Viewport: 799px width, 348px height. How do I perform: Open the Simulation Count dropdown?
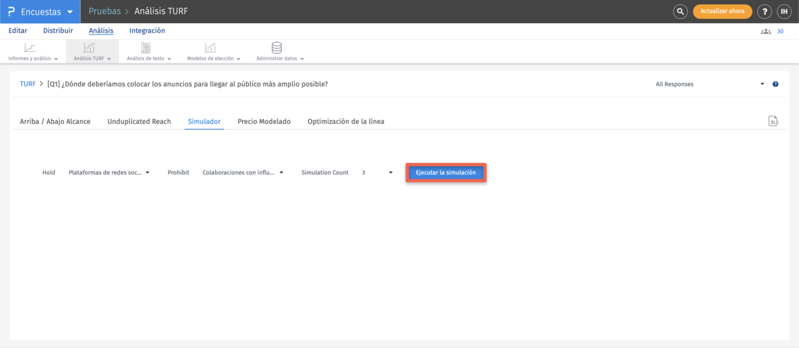(x=377, y=172)
